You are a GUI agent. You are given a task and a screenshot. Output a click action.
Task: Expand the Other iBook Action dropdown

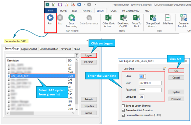coord(112,26)
